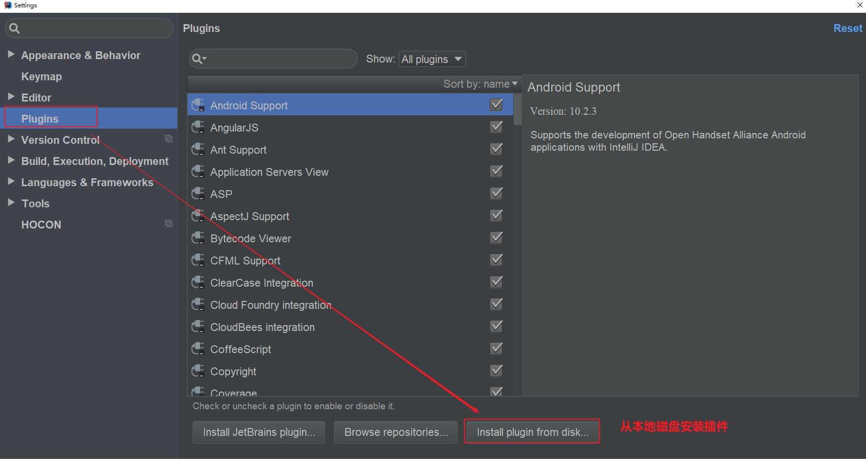Click the settings search magnifier icon

pos(14,29)
